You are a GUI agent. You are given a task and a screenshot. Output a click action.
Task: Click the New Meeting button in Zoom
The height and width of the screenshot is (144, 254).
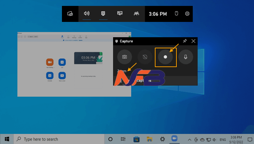coord(50,62)
